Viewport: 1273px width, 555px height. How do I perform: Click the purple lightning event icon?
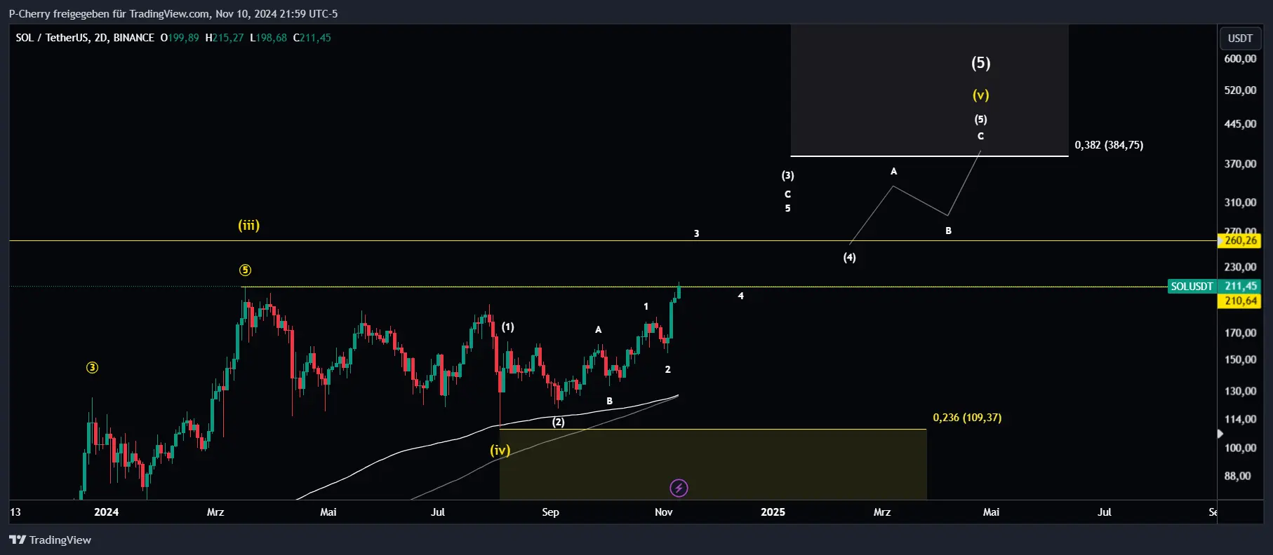point(679,488)
